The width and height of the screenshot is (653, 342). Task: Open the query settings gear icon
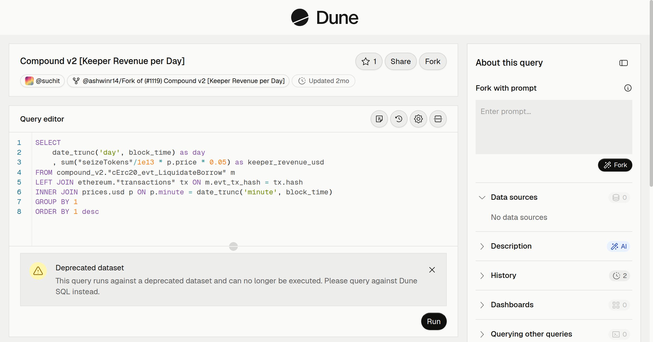click(418, 119)
